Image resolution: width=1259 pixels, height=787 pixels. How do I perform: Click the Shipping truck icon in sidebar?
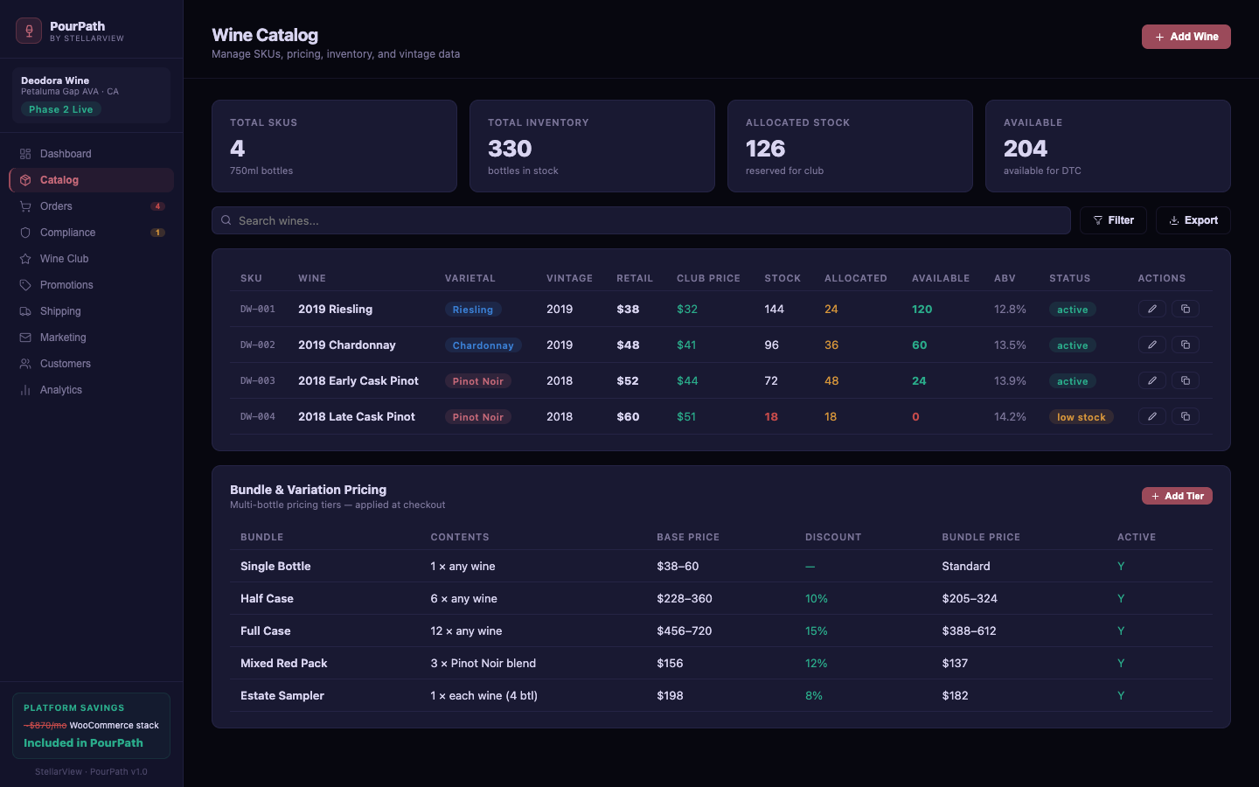pyautogui.click(x=25, y=311)
